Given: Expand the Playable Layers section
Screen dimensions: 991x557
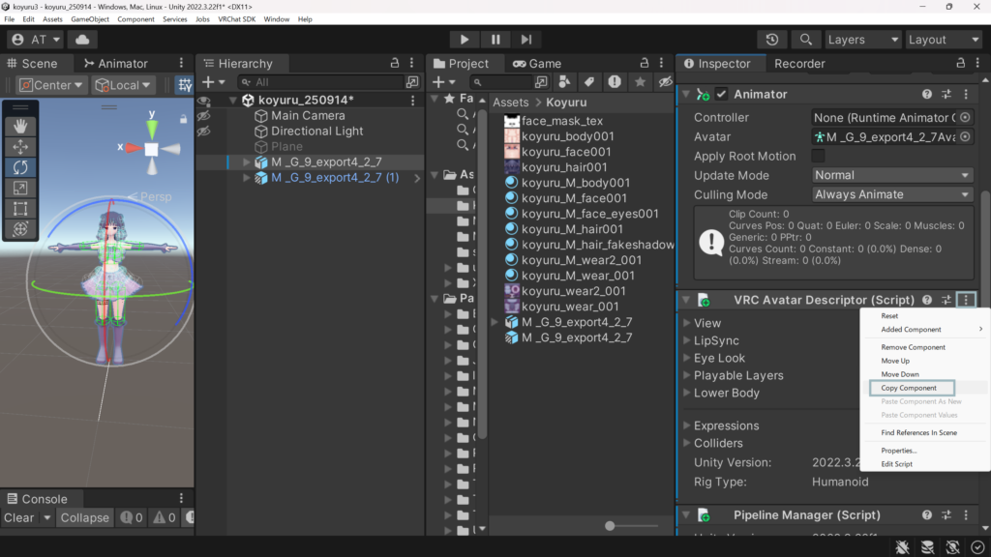Looking at the screenshot, I should [x=687, y=375].
